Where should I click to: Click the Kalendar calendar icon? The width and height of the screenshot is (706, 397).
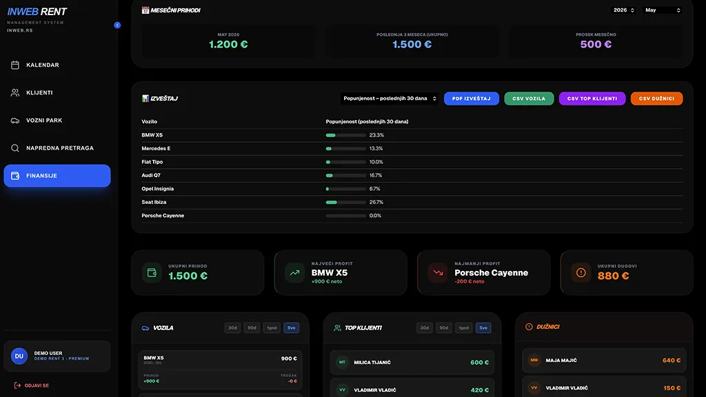coord(15,65)
